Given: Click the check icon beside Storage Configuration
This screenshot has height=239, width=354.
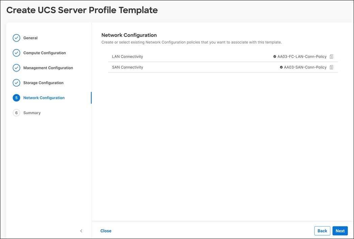Looking at the screenshot, I should (16, 83).
